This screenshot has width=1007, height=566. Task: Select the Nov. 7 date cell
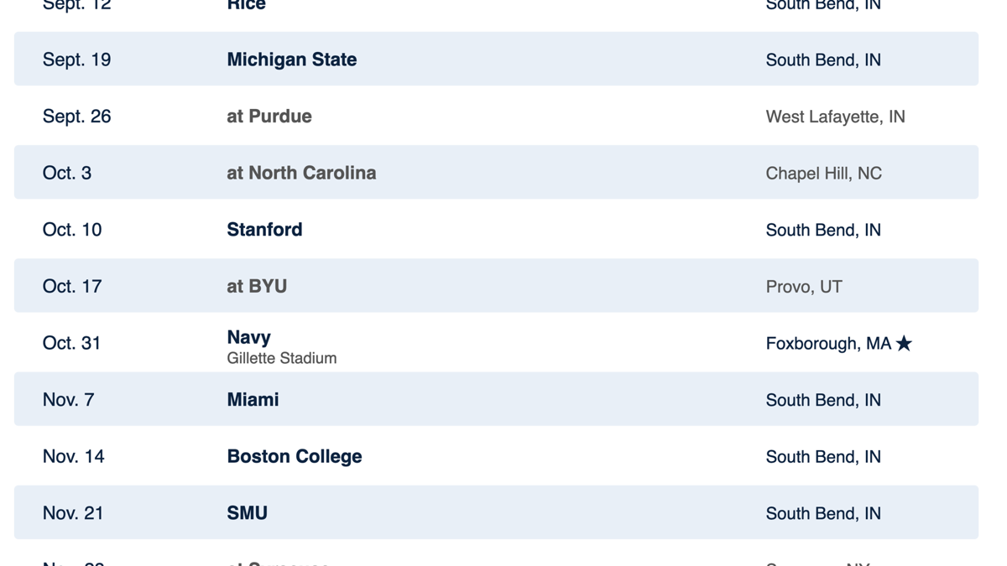point(68,400)
